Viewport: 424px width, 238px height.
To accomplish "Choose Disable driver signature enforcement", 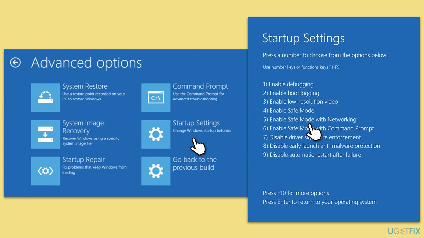I will coord(312,137).
